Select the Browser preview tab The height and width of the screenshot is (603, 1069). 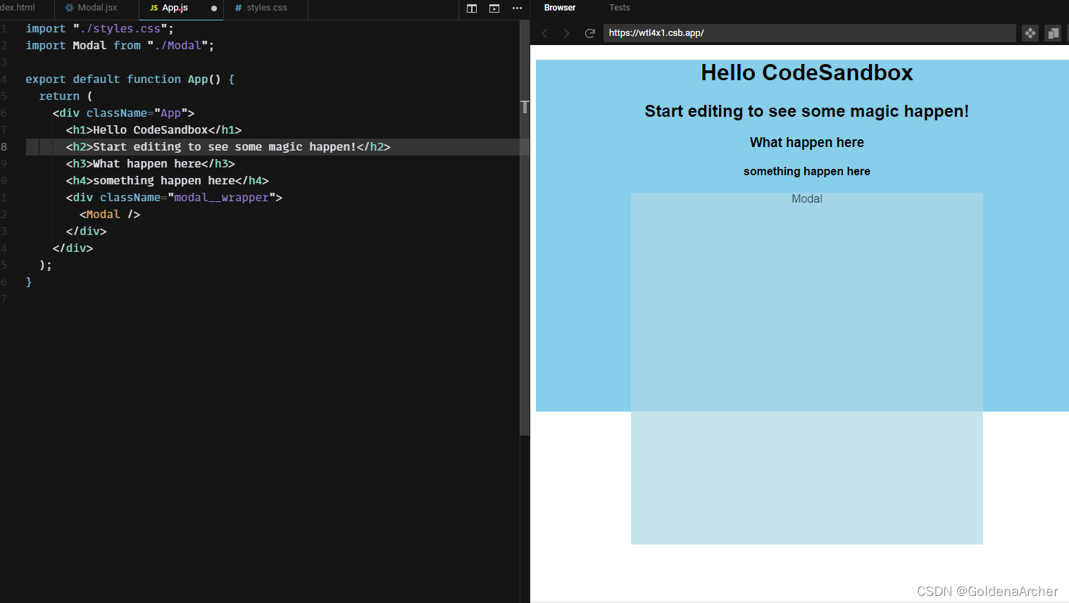pyautogui.click(x=560, y=8)
